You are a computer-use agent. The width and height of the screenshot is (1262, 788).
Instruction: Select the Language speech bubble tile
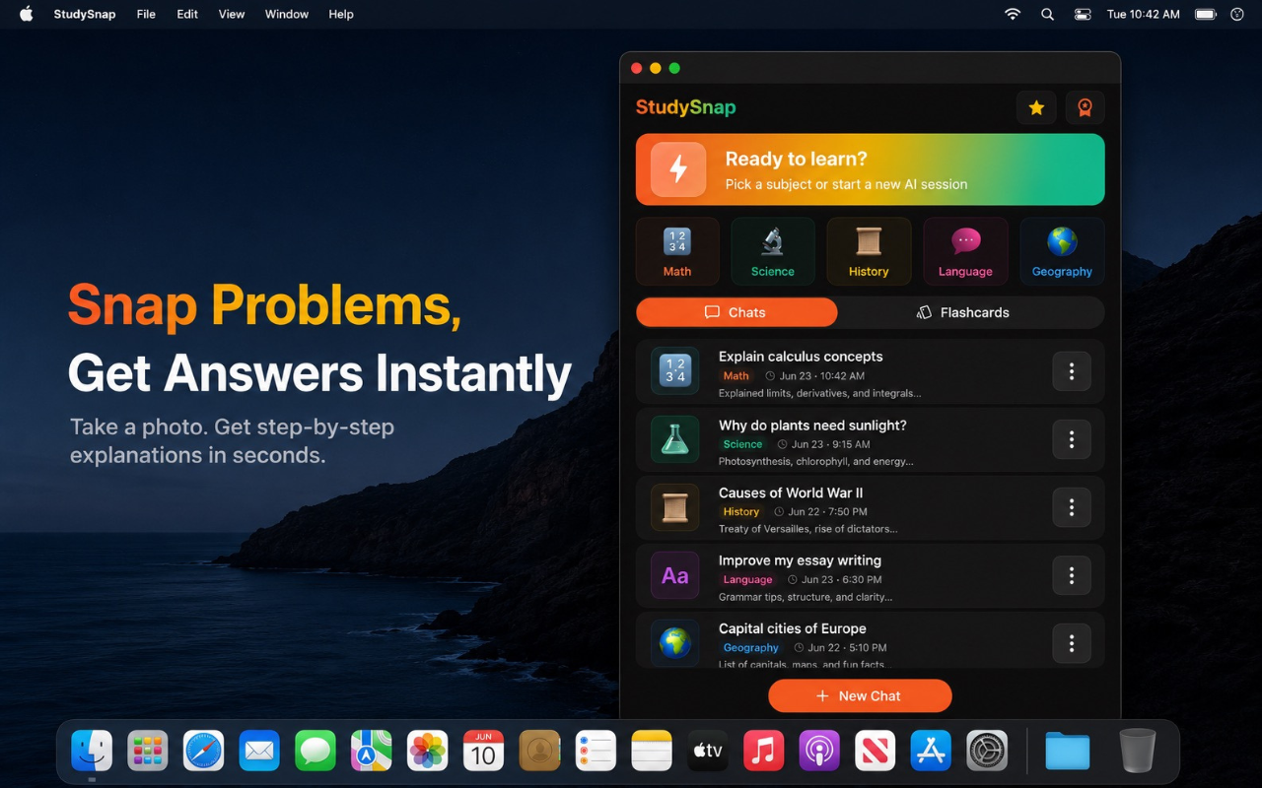965,251
